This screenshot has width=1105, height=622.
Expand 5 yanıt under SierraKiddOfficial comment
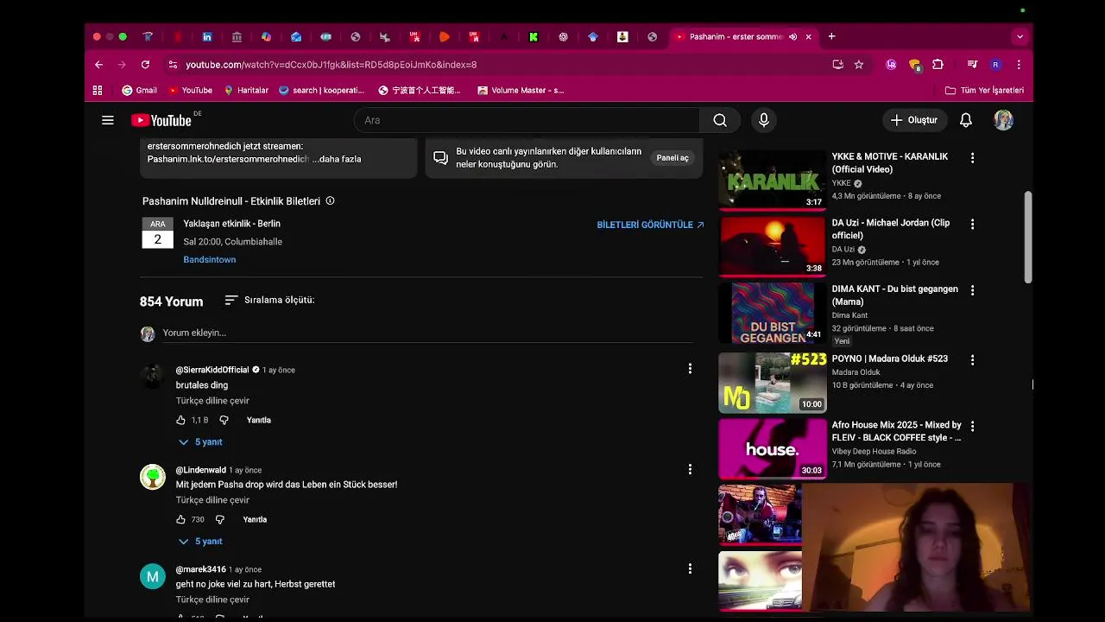coord(200,441)
